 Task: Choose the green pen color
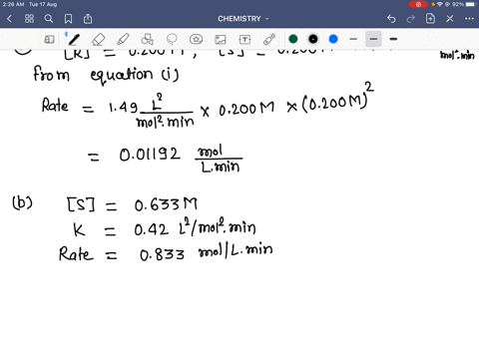pyautogui.click(x=293, y=39)
